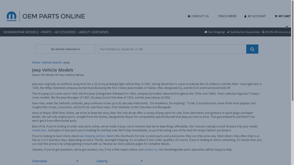Go to the About Us page
Screen dimensions: 294x165
(x=87, y=32)
